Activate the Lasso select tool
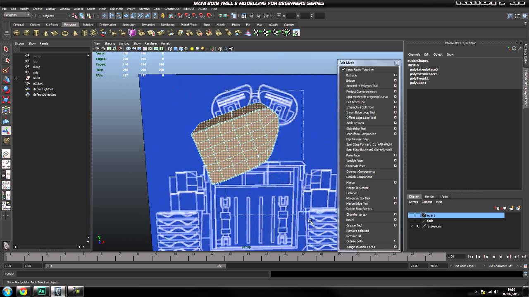529x297 pixels. (6, 59)
